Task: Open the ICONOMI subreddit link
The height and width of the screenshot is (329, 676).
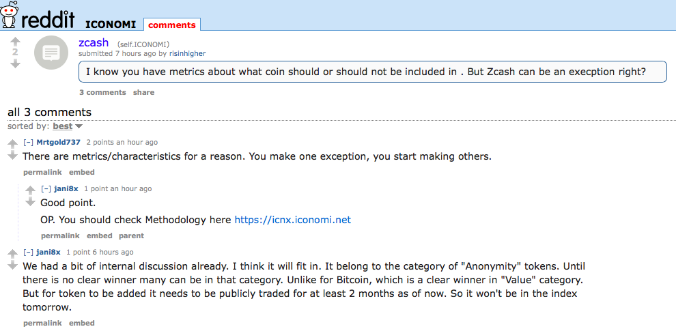Action: point(111,25)
